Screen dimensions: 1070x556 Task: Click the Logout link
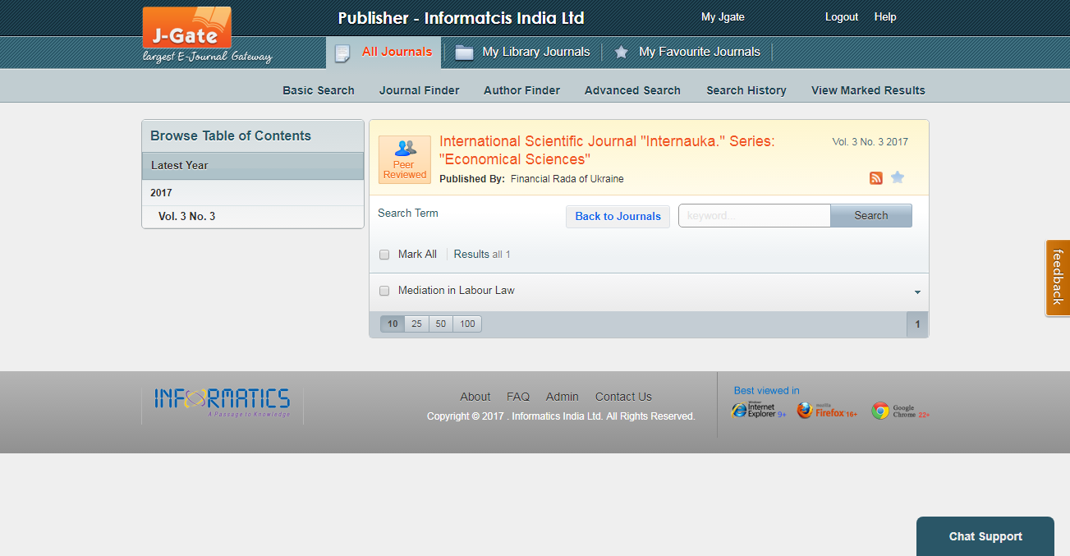click(842, 16)
